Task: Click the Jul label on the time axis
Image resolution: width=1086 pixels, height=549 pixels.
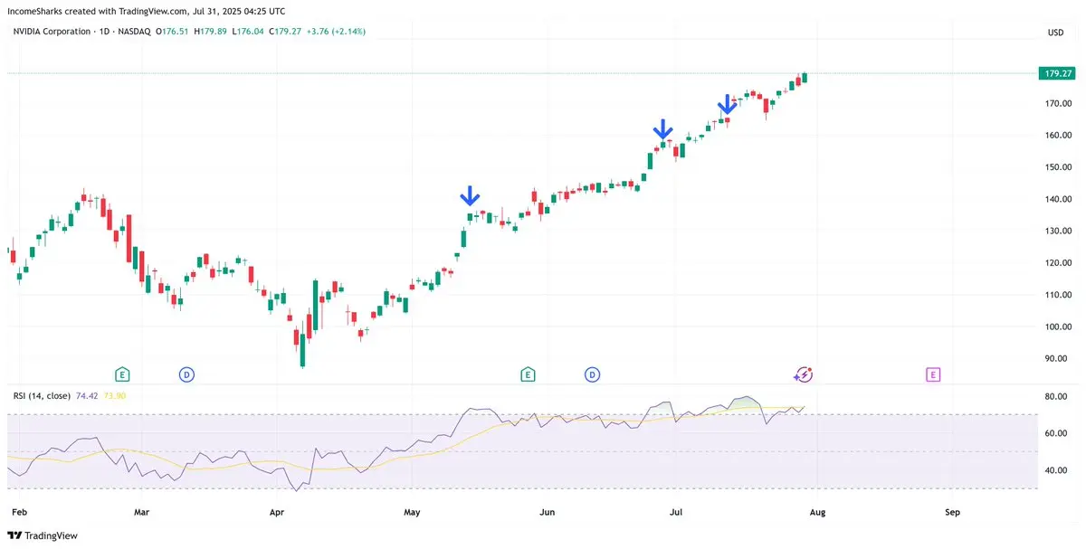Action: point(675,512)
